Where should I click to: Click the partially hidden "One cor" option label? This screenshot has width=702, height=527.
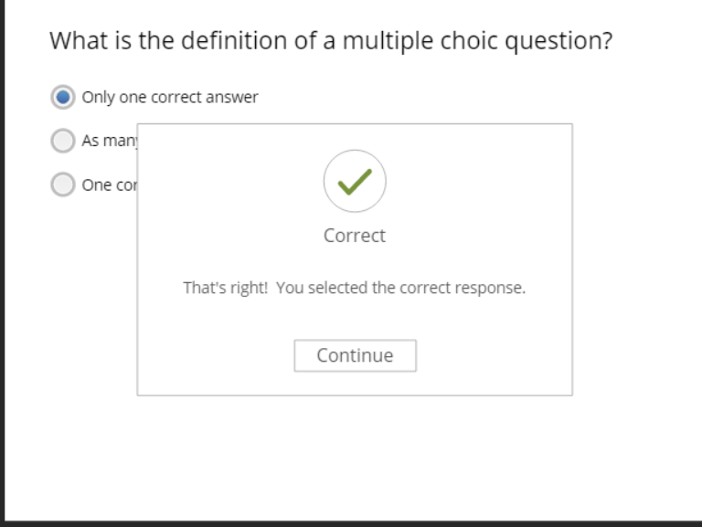tap(109, 184)
